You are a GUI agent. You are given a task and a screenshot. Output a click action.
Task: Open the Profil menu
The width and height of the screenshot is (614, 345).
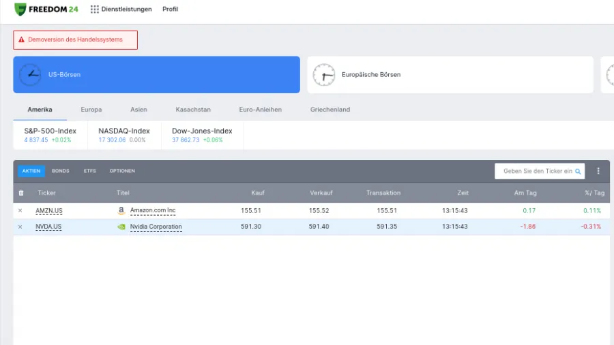pos(170,10)
